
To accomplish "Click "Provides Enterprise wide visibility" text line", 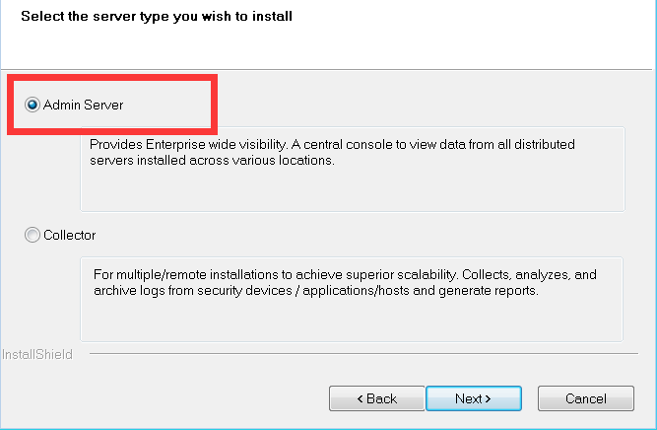I will (332, 144).
